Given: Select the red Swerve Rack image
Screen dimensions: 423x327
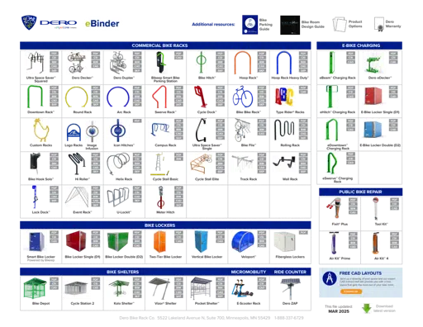Looking at the screenshot, I should click(159, 97).
